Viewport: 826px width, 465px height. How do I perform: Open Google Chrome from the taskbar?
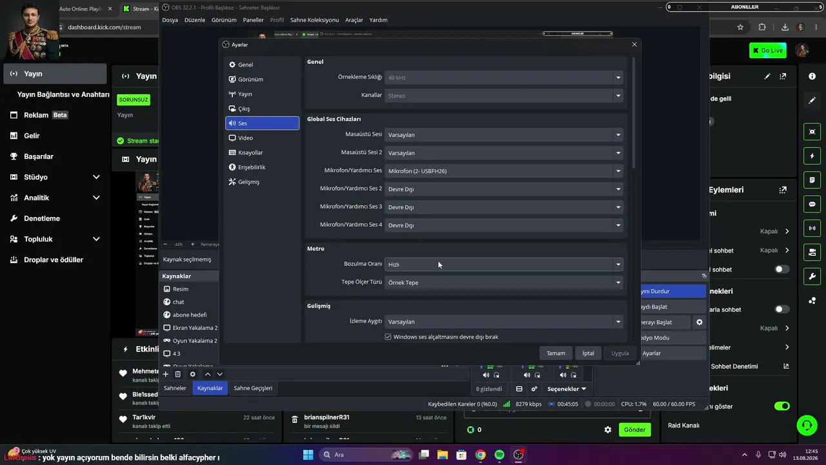[x=481, y=455]
